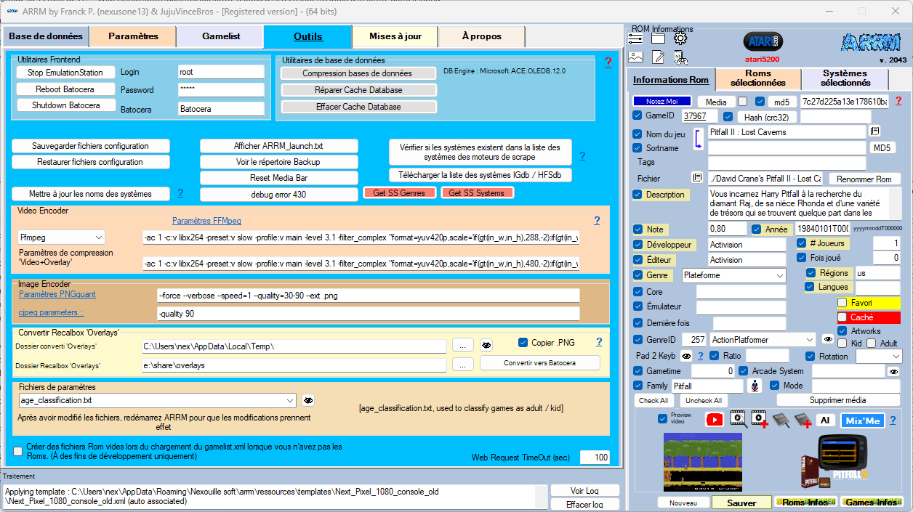
Task: Click the red question mark in Outils panel
Action: 608,62
